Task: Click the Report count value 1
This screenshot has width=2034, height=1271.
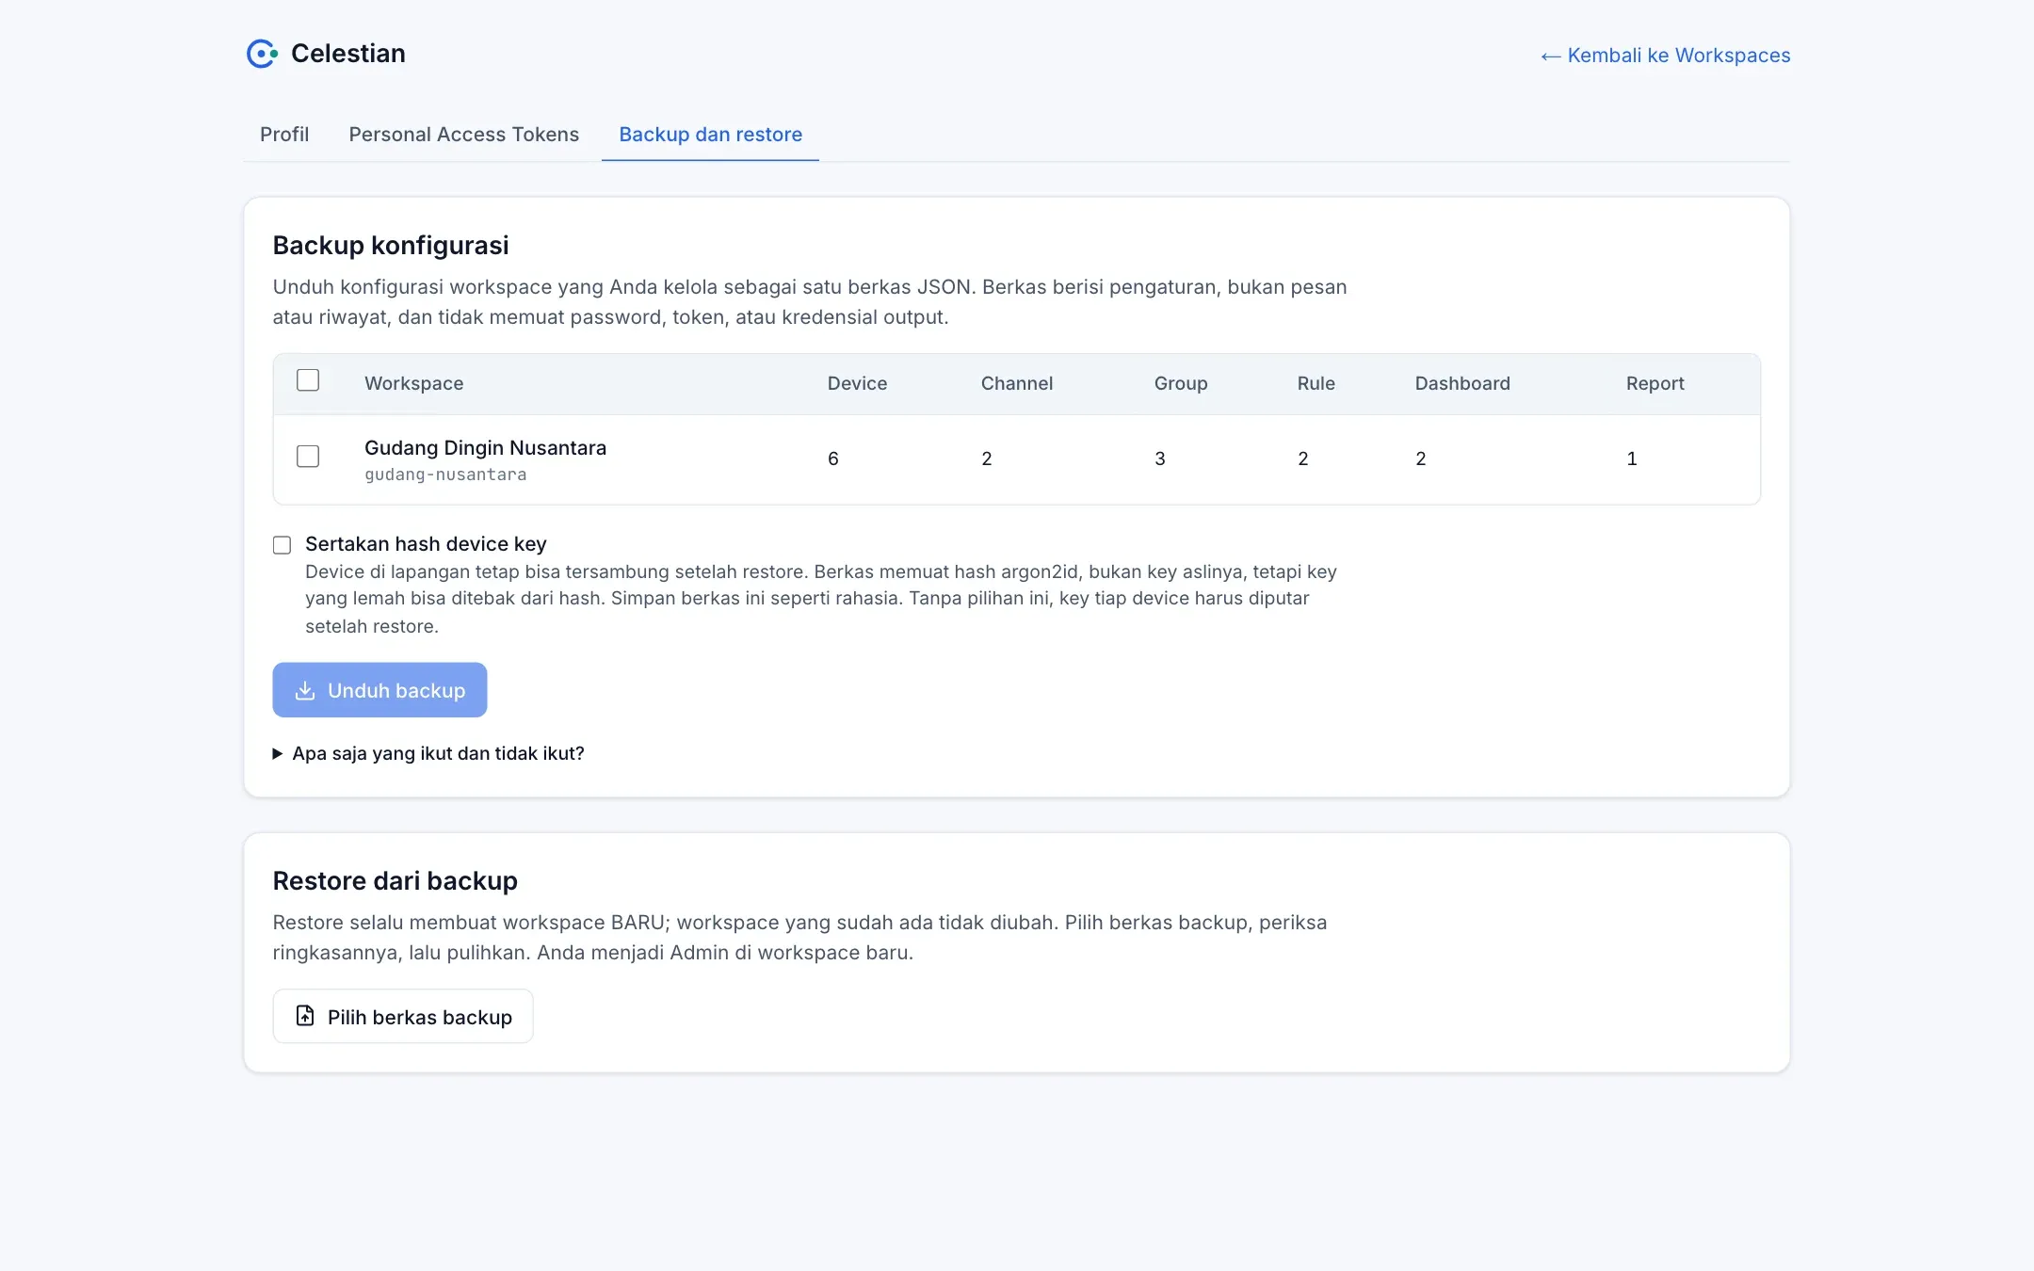Action: [x=1632, y=459]
